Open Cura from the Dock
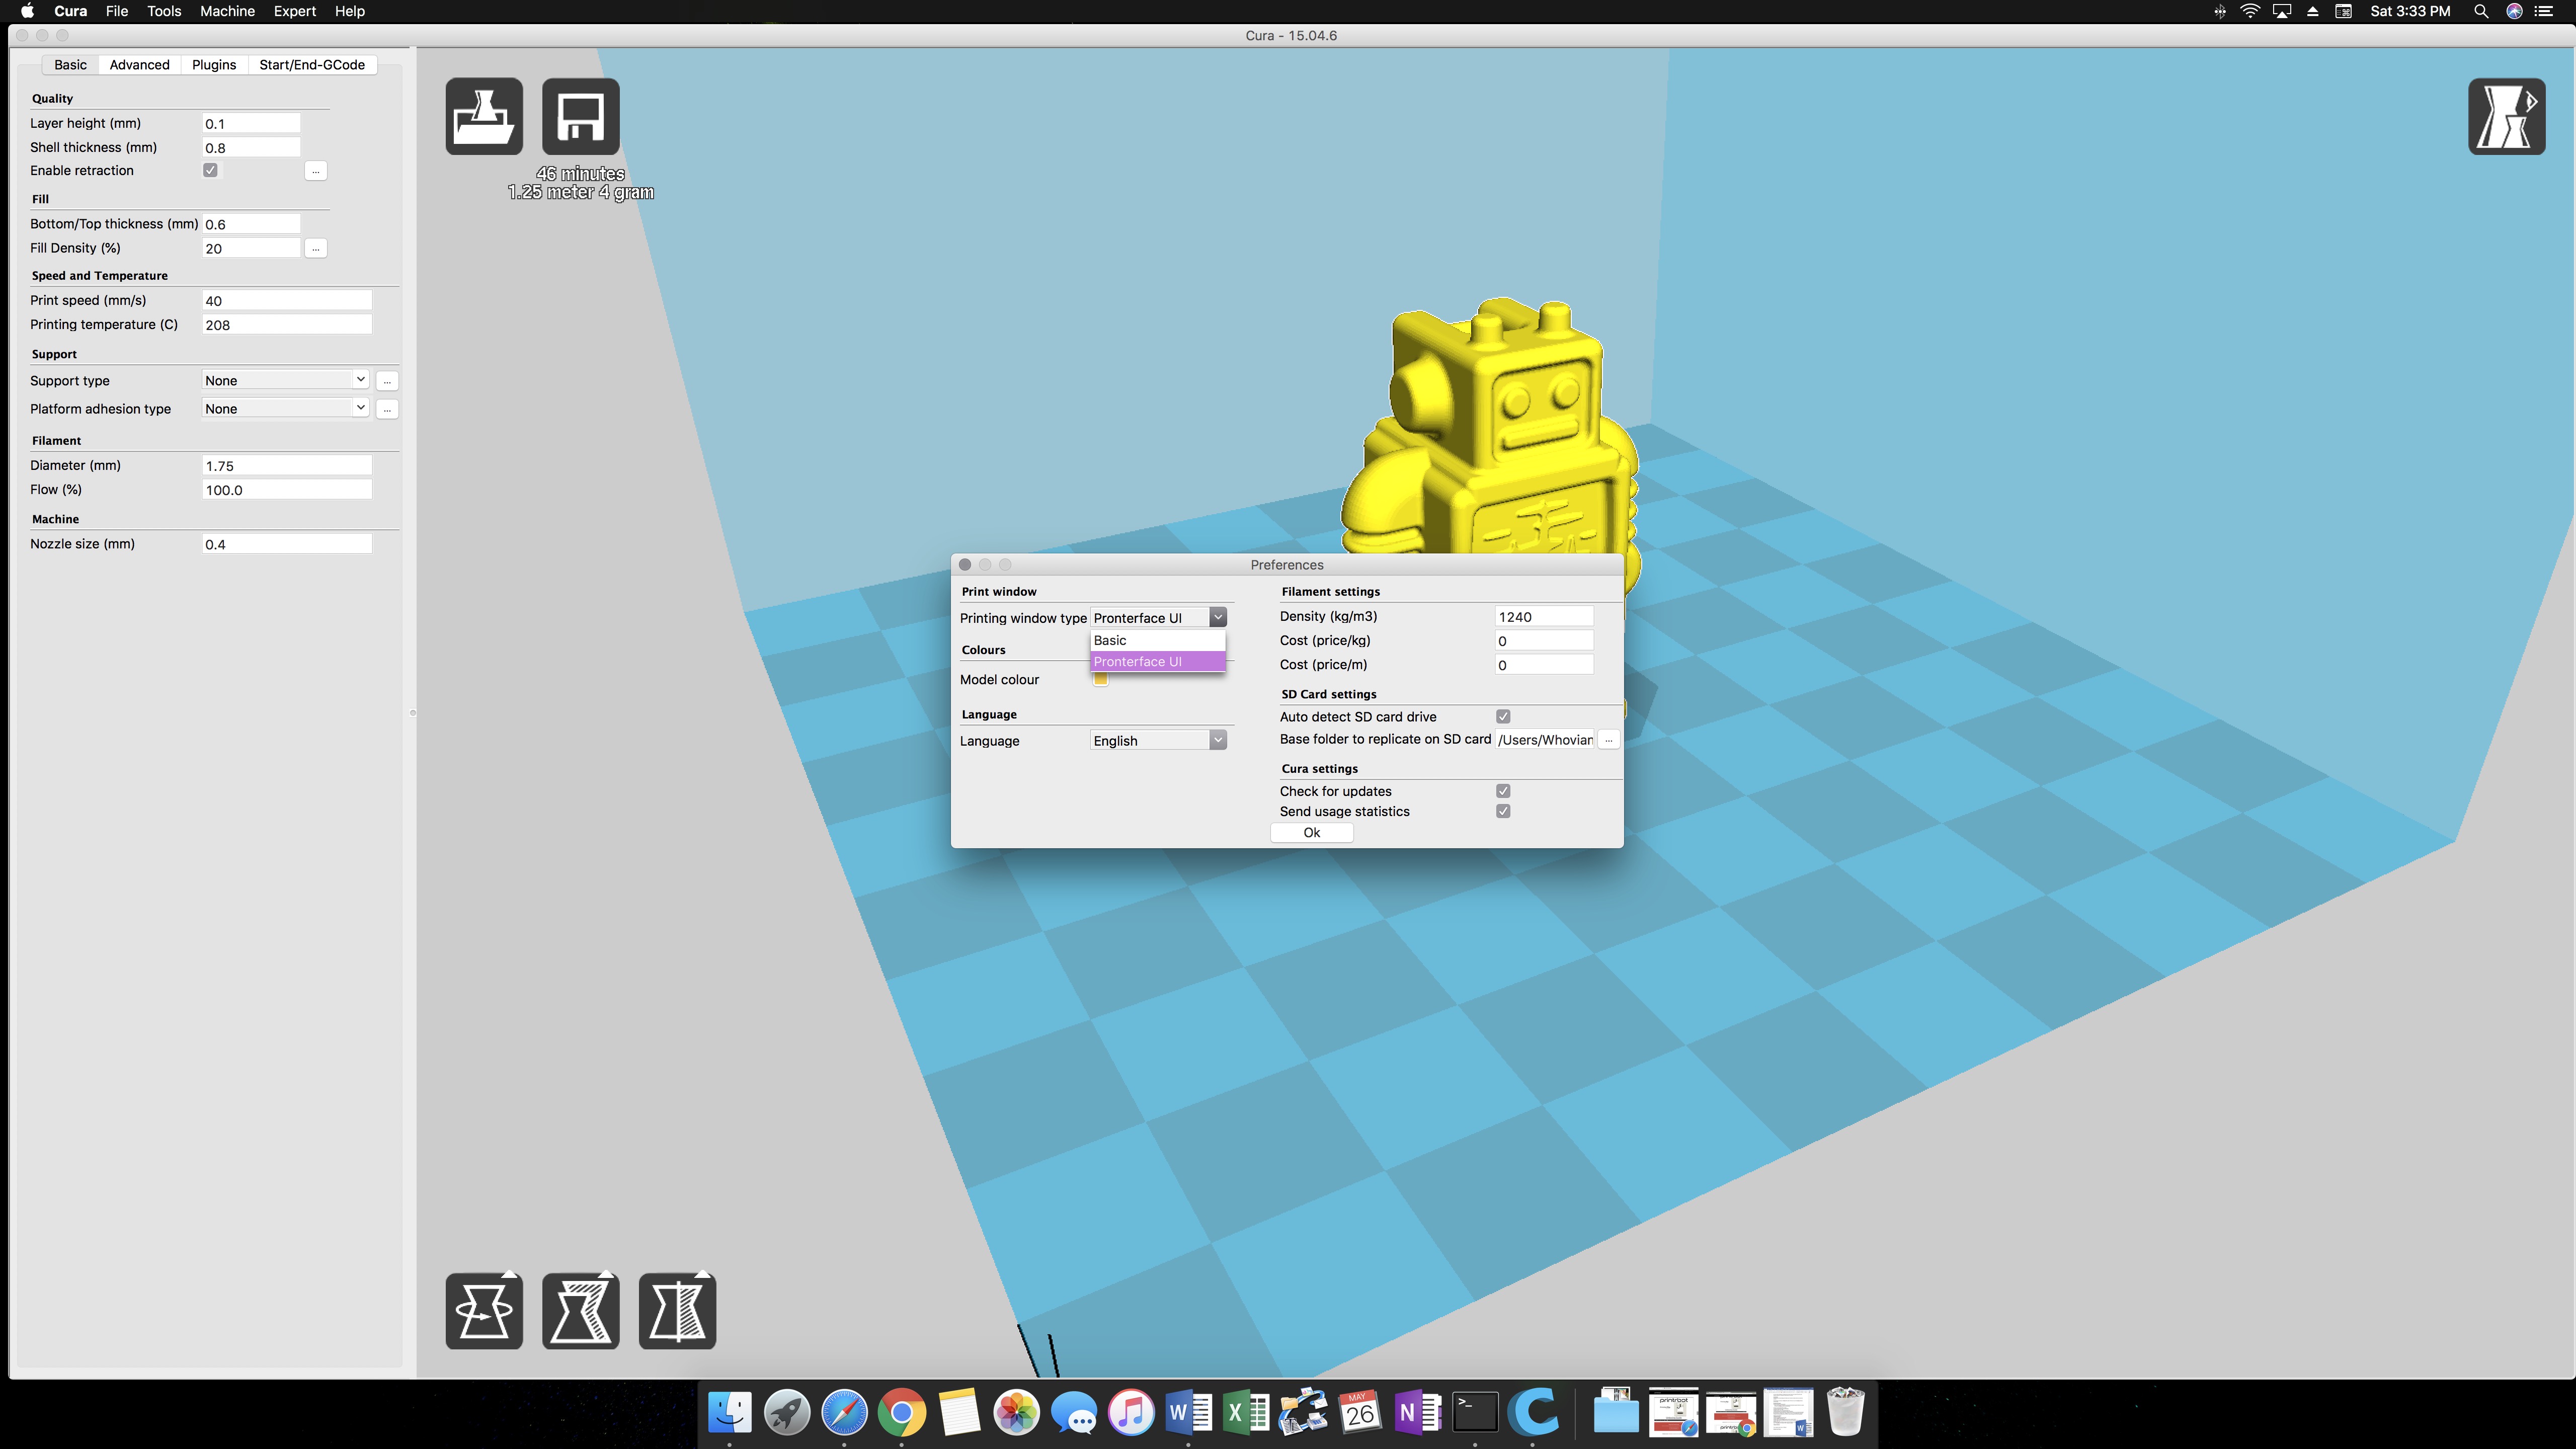 point(1533,1412)
